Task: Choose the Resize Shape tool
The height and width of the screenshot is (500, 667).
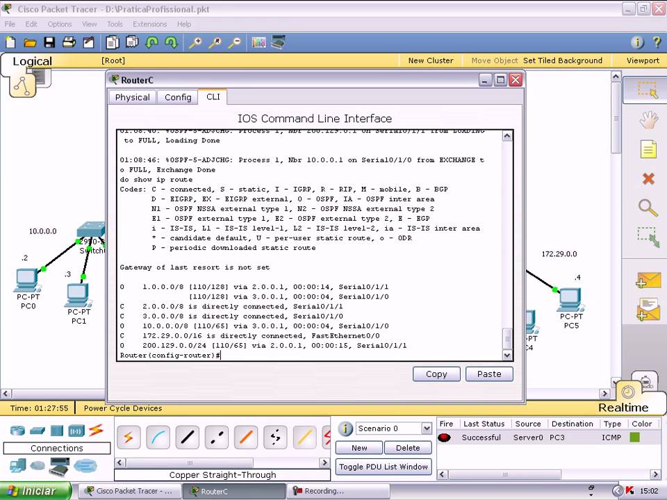Action: pos(648,238)
